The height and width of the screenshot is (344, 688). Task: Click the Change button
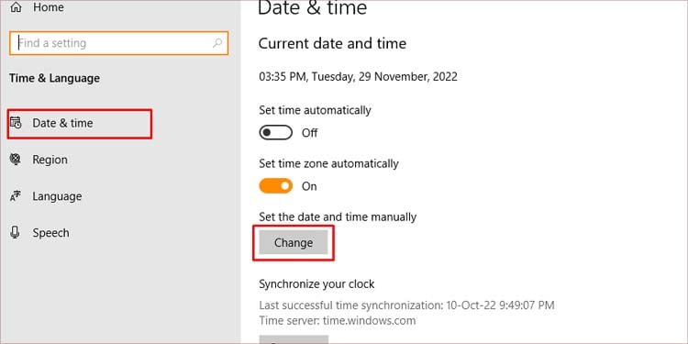[x=294, y=243]
